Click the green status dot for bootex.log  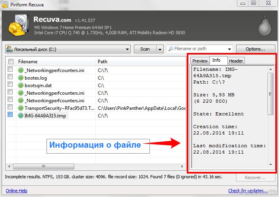[21, 78]
